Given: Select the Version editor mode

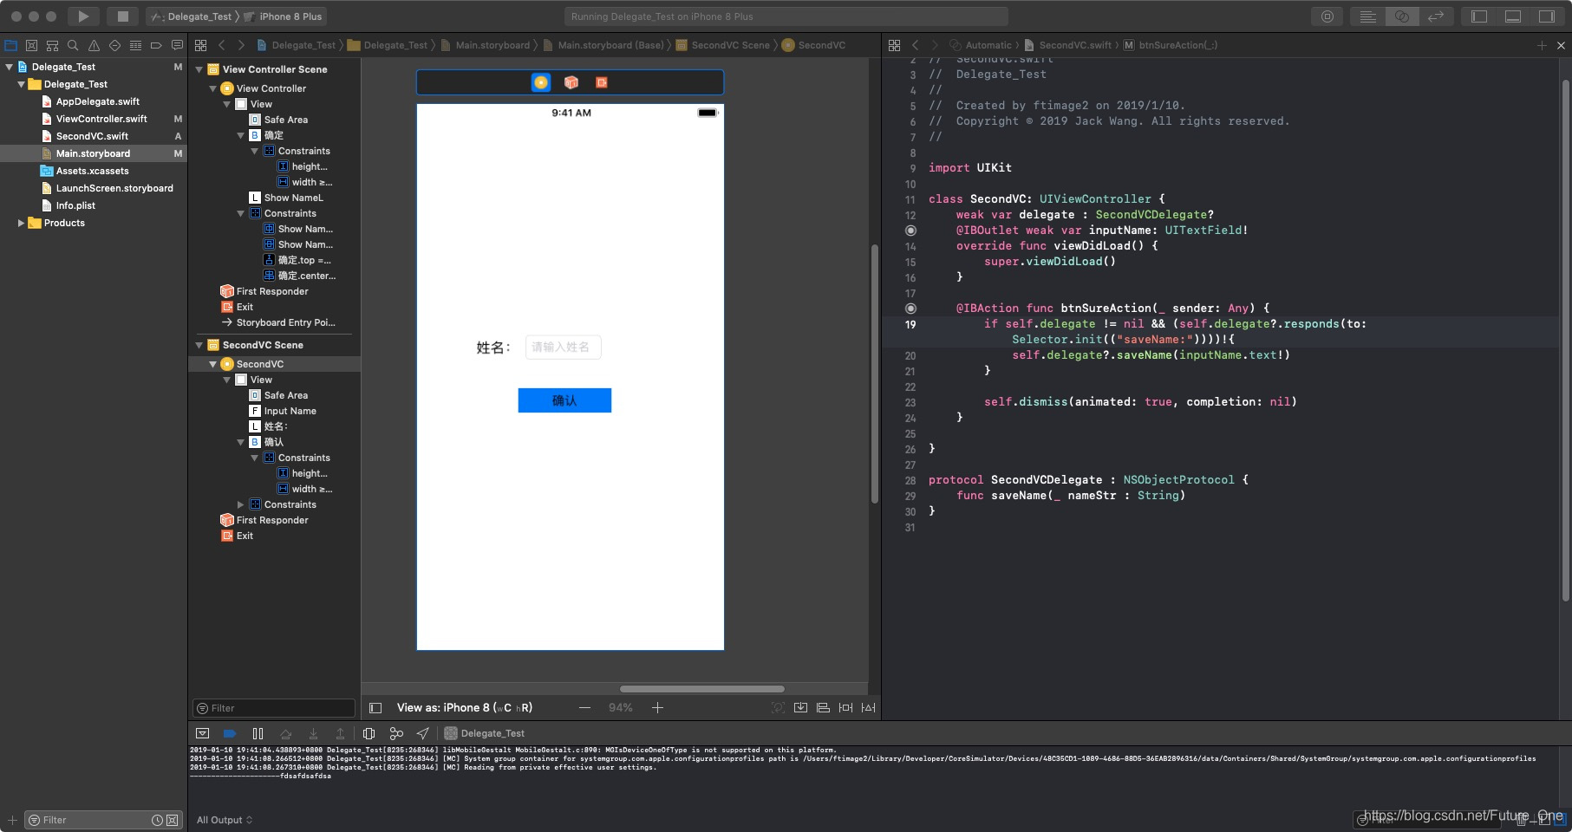Looking at the screenshot, I should [x=1436, y=16].
